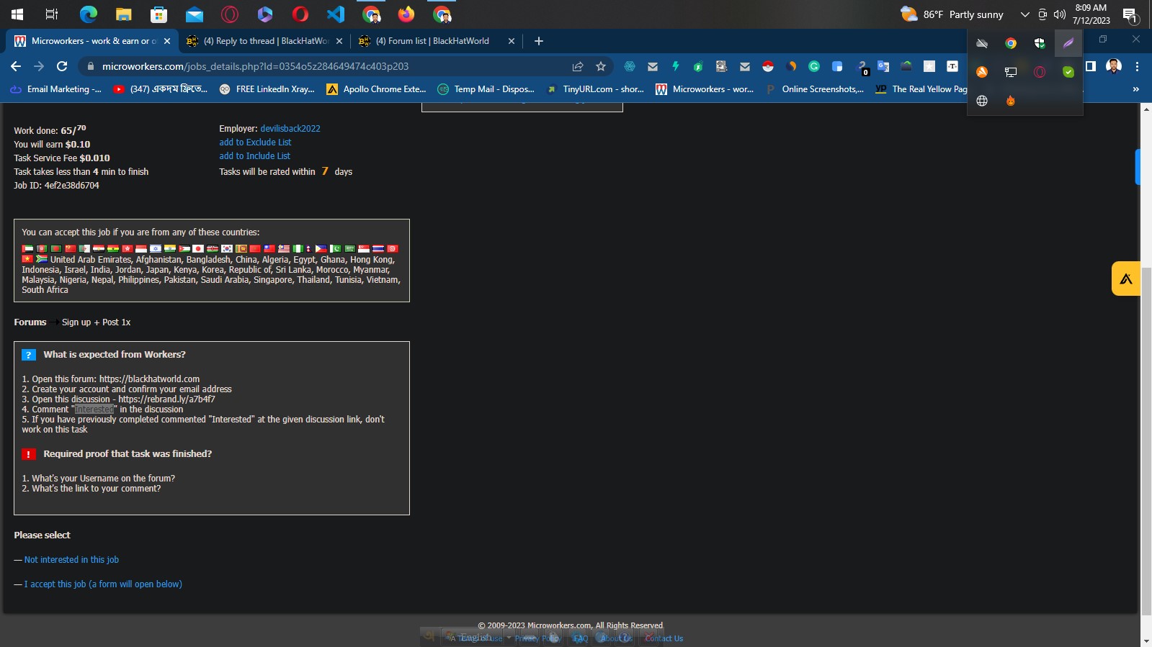Close the Forum list BlackHatWorld tab

(x=512, y=41)
